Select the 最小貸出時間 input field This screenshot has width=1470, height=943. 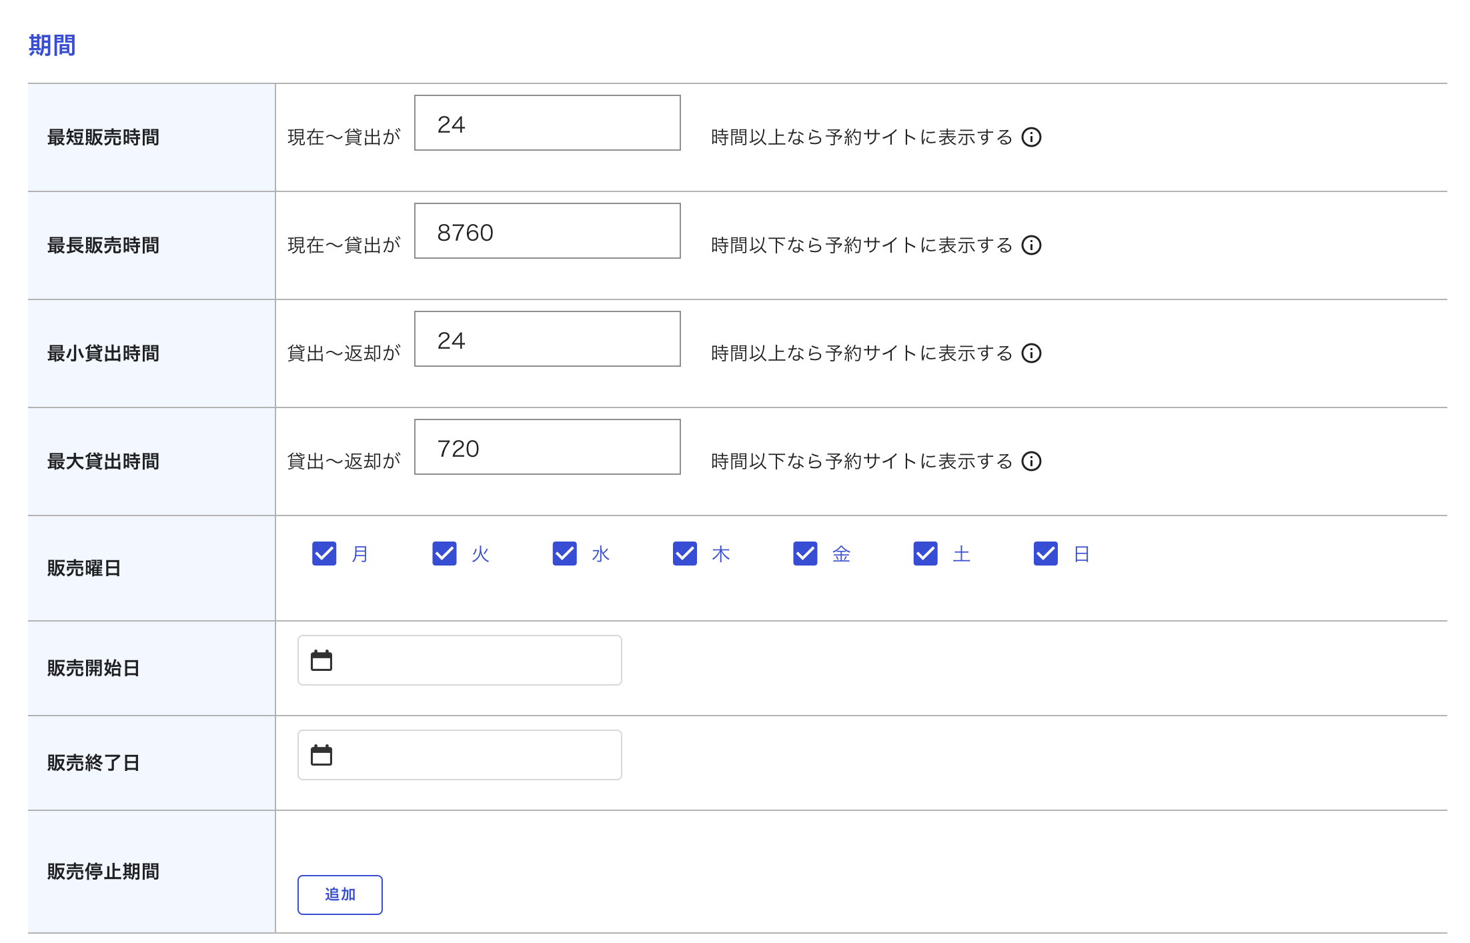(x=547, y=339)
